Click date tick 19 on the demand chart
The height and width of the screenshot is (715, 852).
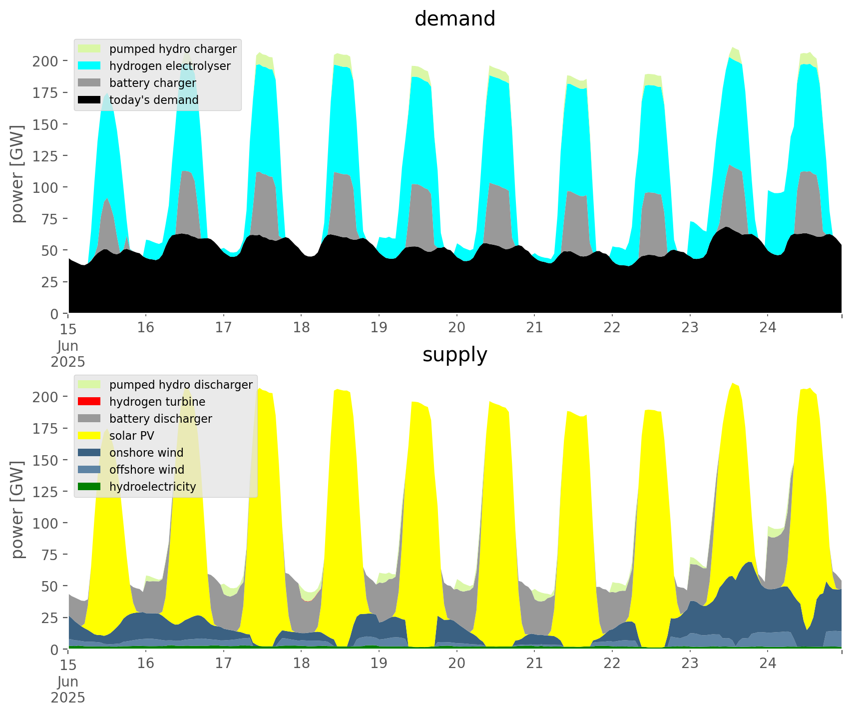(379, 328)
